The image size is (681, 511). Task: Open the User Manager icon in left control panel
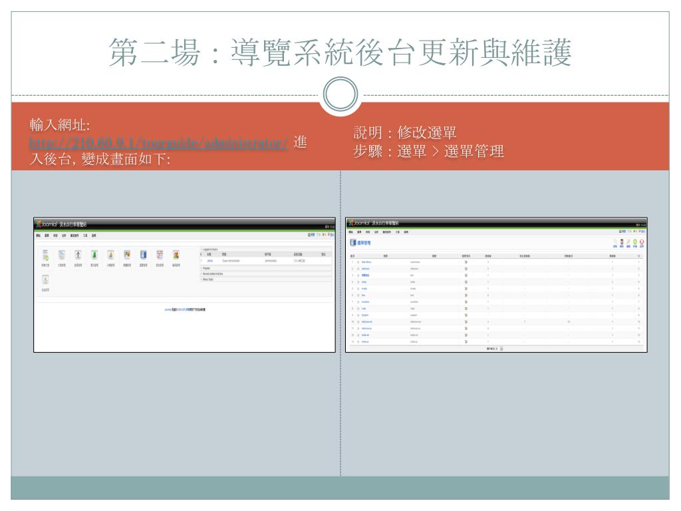[176, 255]
